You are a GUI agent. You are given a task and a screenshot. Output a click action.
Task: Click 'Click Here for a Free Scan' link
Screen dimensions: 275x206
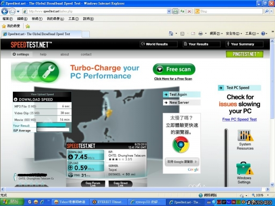click(173, 79)
